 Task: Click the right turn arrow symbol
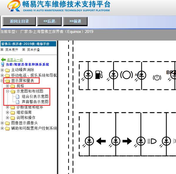[127, 141]
